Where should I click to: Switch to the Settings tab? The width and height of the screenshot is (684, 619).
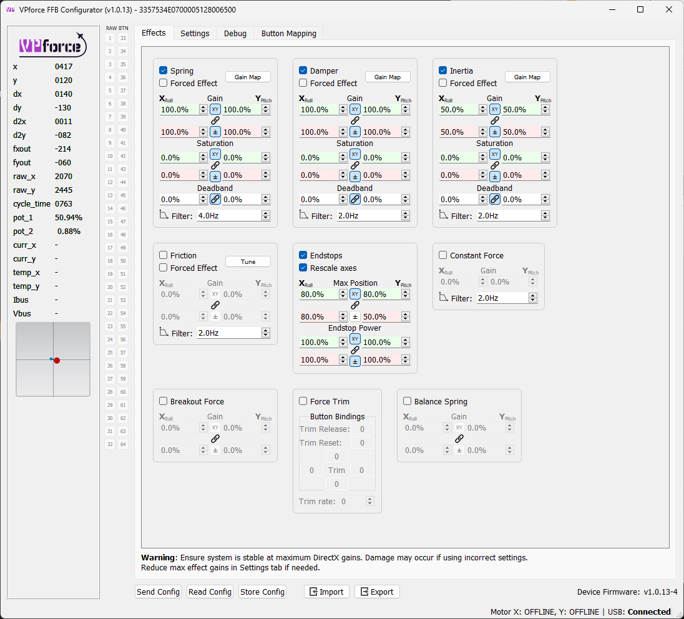(x=195, y=34)
